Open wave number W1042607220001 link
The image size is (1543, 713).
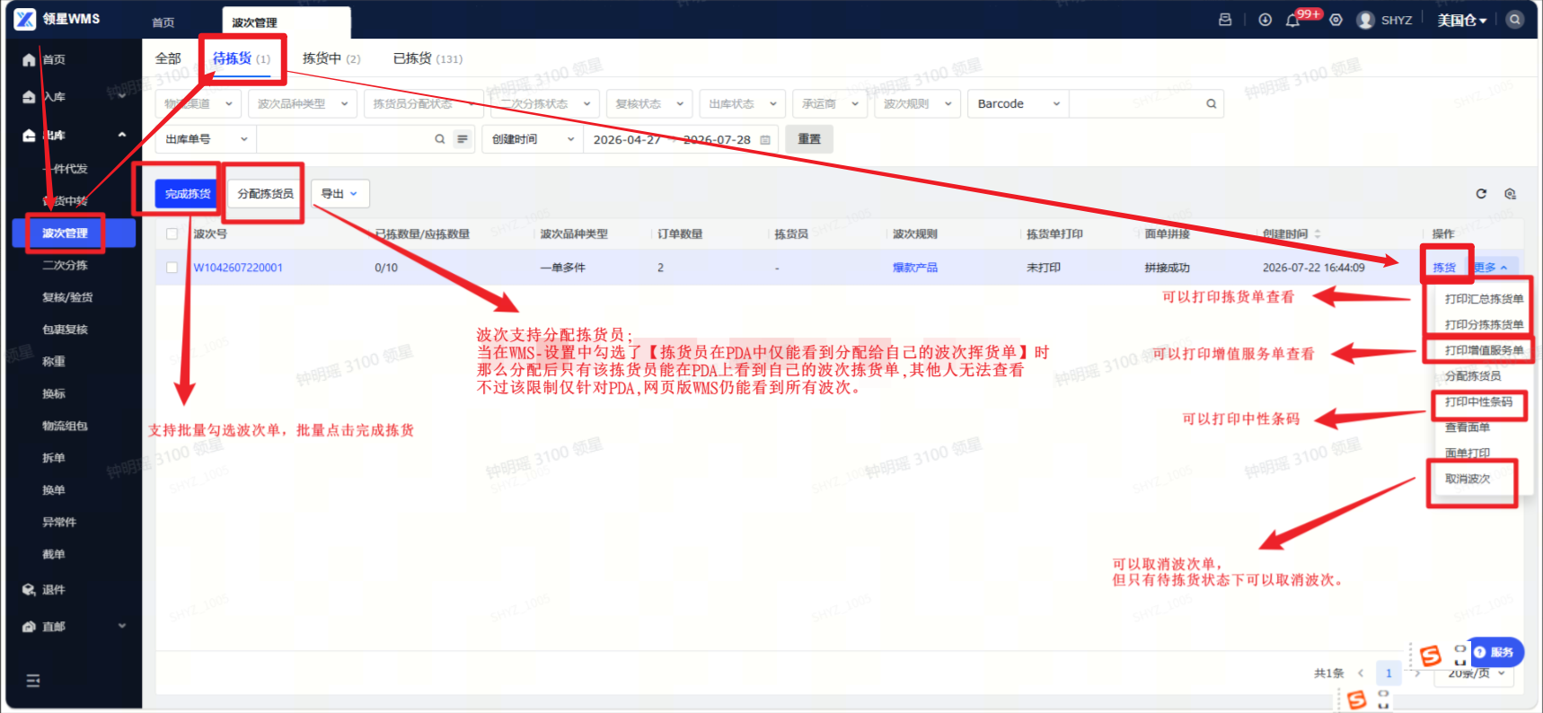point(238,268)
